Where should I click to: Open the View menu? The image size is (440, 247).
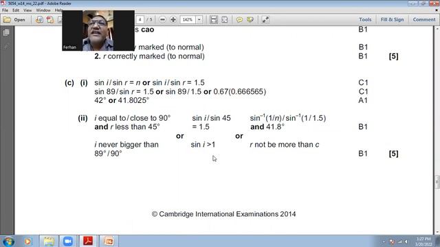coord(27,10)
